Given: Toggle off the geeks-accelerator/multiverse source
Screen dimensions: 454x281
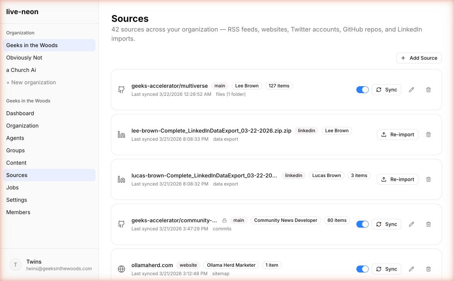Looking at the screenshot, I should tap(362, 90).
